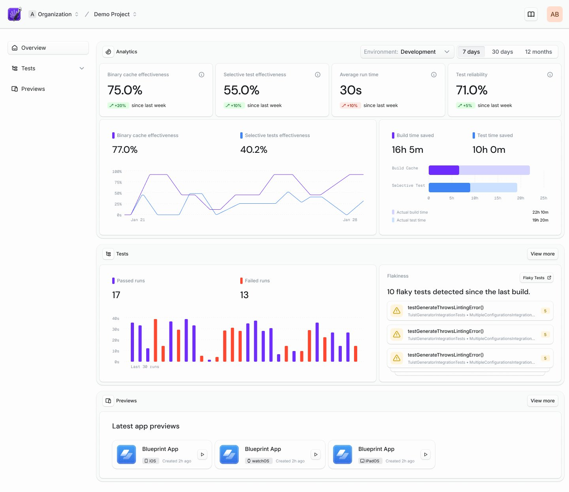Click the Tests section header icon

pyautogui.click(x=108, y=254)
